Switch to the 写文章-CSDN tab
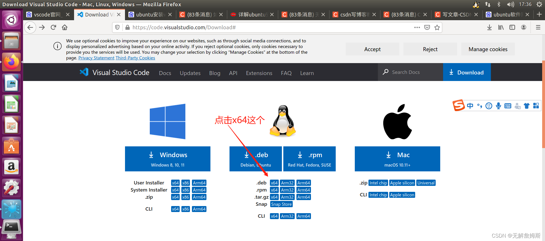 [x=457, y=14]
